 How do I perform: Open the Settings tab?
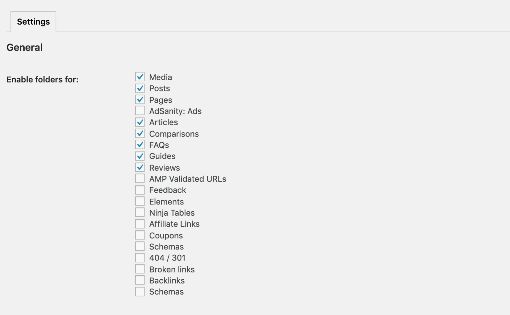click(33, 22)
